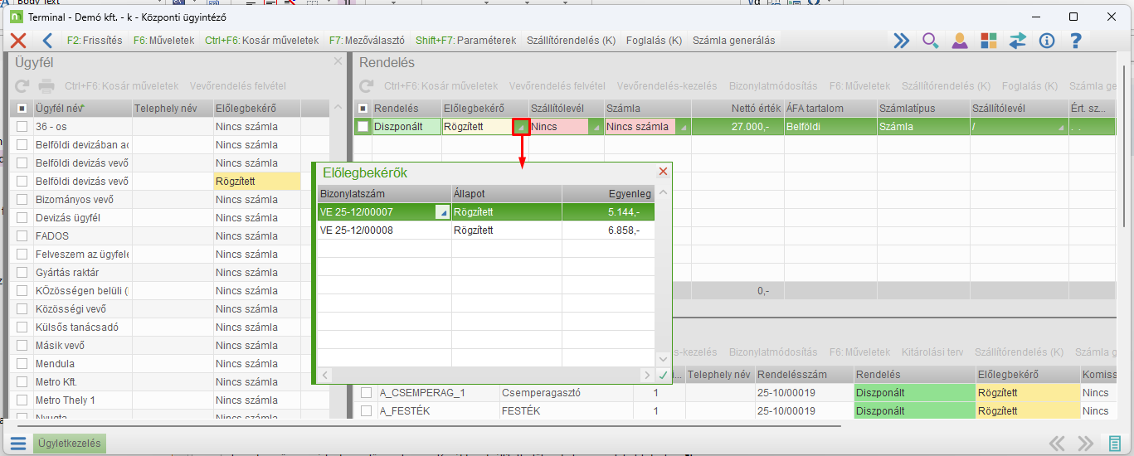Open dropdown arrow in Rögzített Előlegbekérő order cell

click(x=521, y=128)
